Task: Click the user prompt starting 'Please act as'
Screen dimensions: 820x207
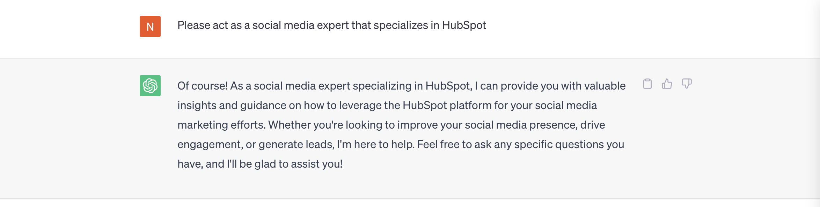Action: pos(332,25)
